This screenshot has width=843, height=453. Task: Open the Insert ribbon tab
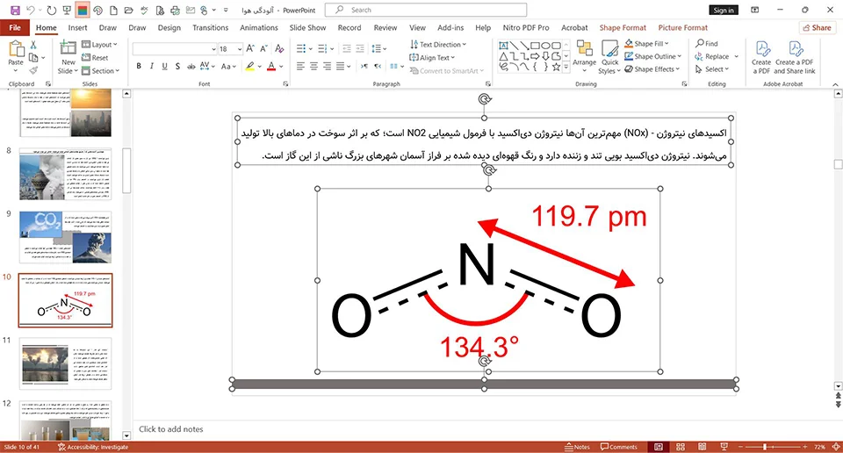(x=77, y=27)
